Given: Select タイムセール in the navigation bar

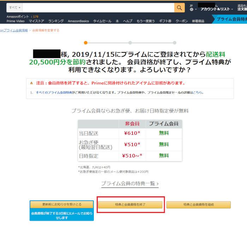Looking at the screenshot, I should click(x=102, y=21).
